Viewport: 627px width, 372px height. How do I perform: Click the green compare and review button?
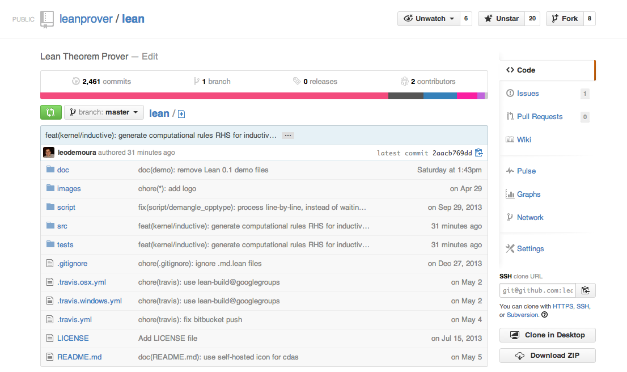point(50,112)
